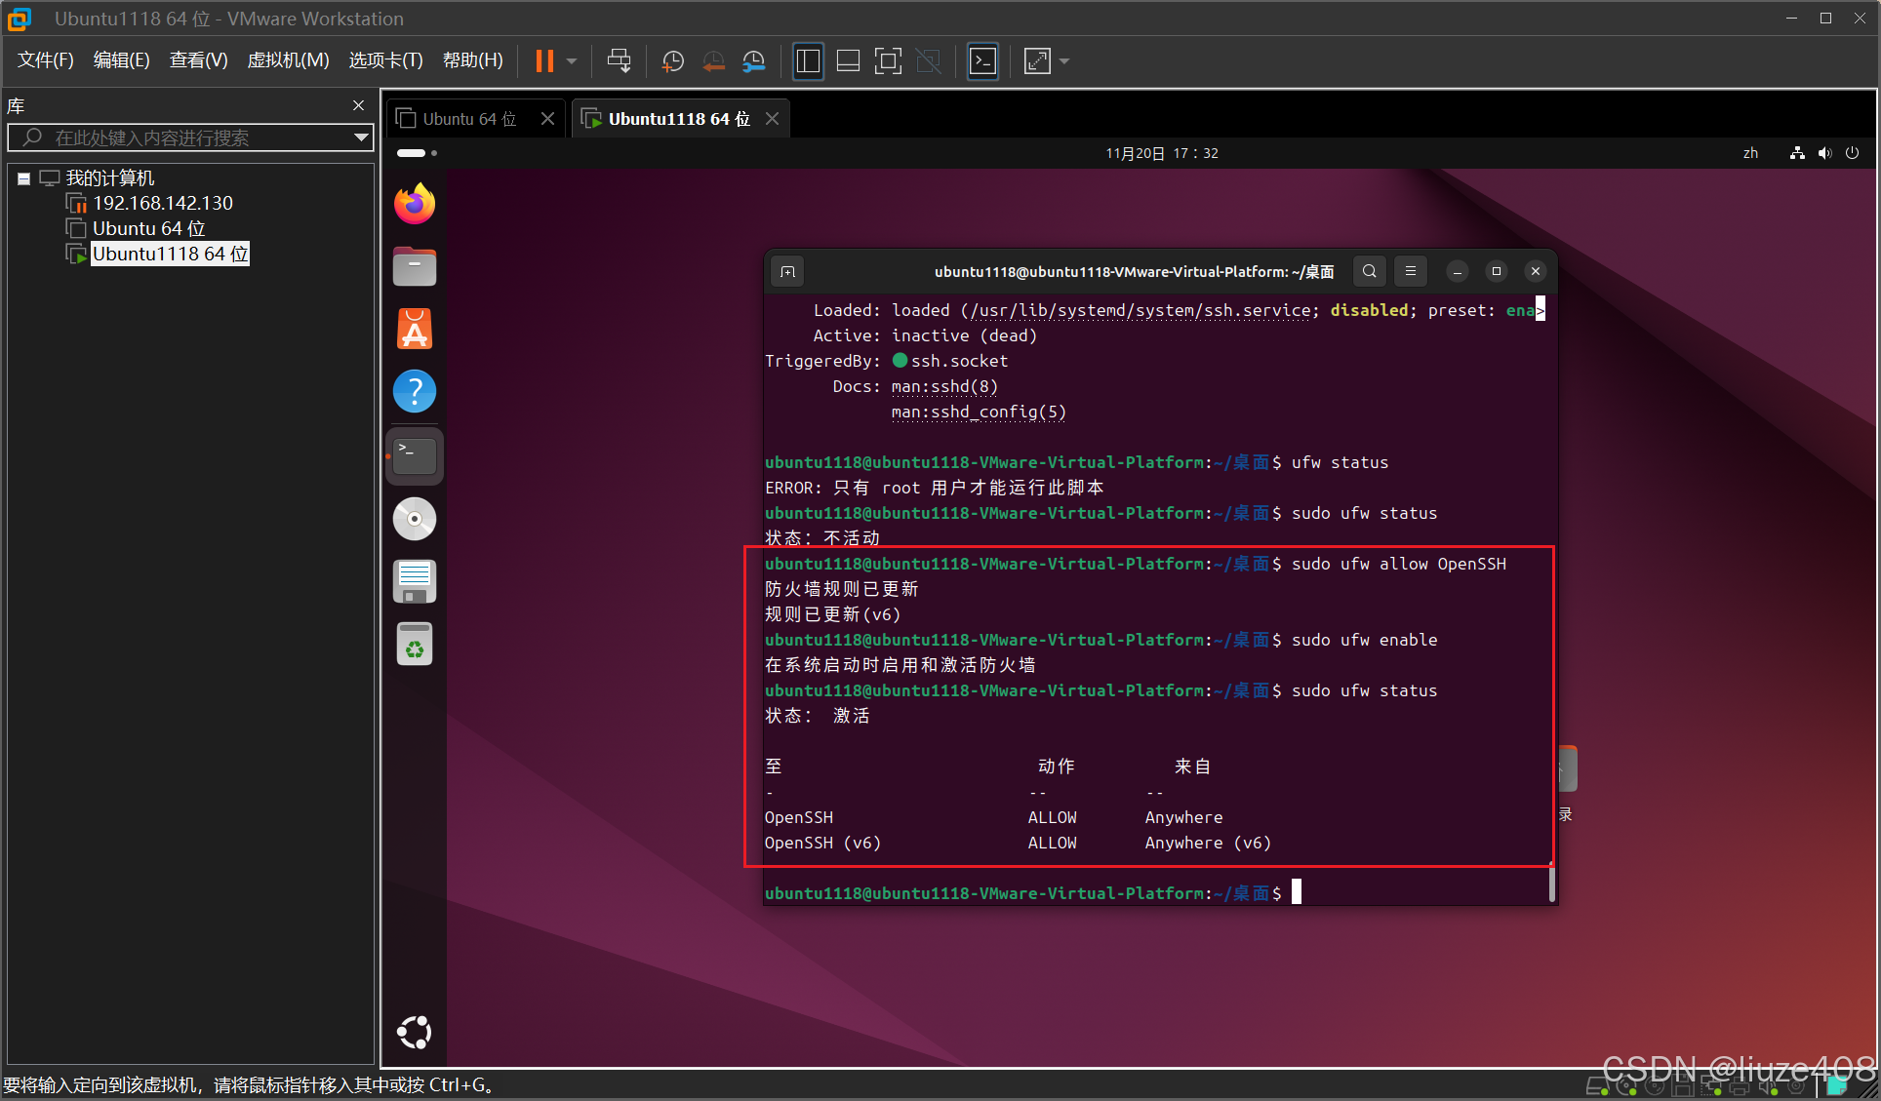Click the take snapshot toolbar icon

(672, 61)
